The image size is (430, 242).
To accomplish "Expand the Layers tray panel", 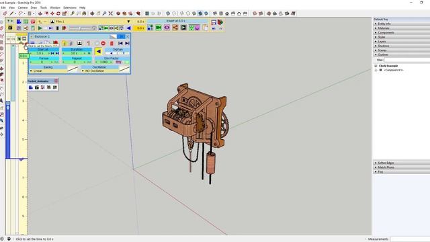I will [x=401, y=42].
